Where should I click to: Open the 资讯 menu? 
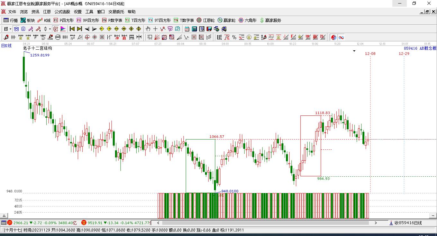(x=35, y=12)
